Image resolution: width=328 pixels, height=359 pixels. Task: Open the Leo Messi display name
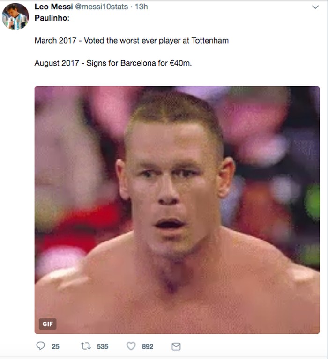coord(53,7)
